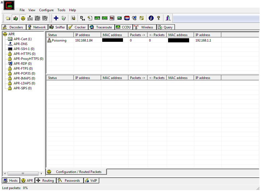Viewport: 261px width, 191px height.
Task: Open the Configure menu
Action: point(46,10)
